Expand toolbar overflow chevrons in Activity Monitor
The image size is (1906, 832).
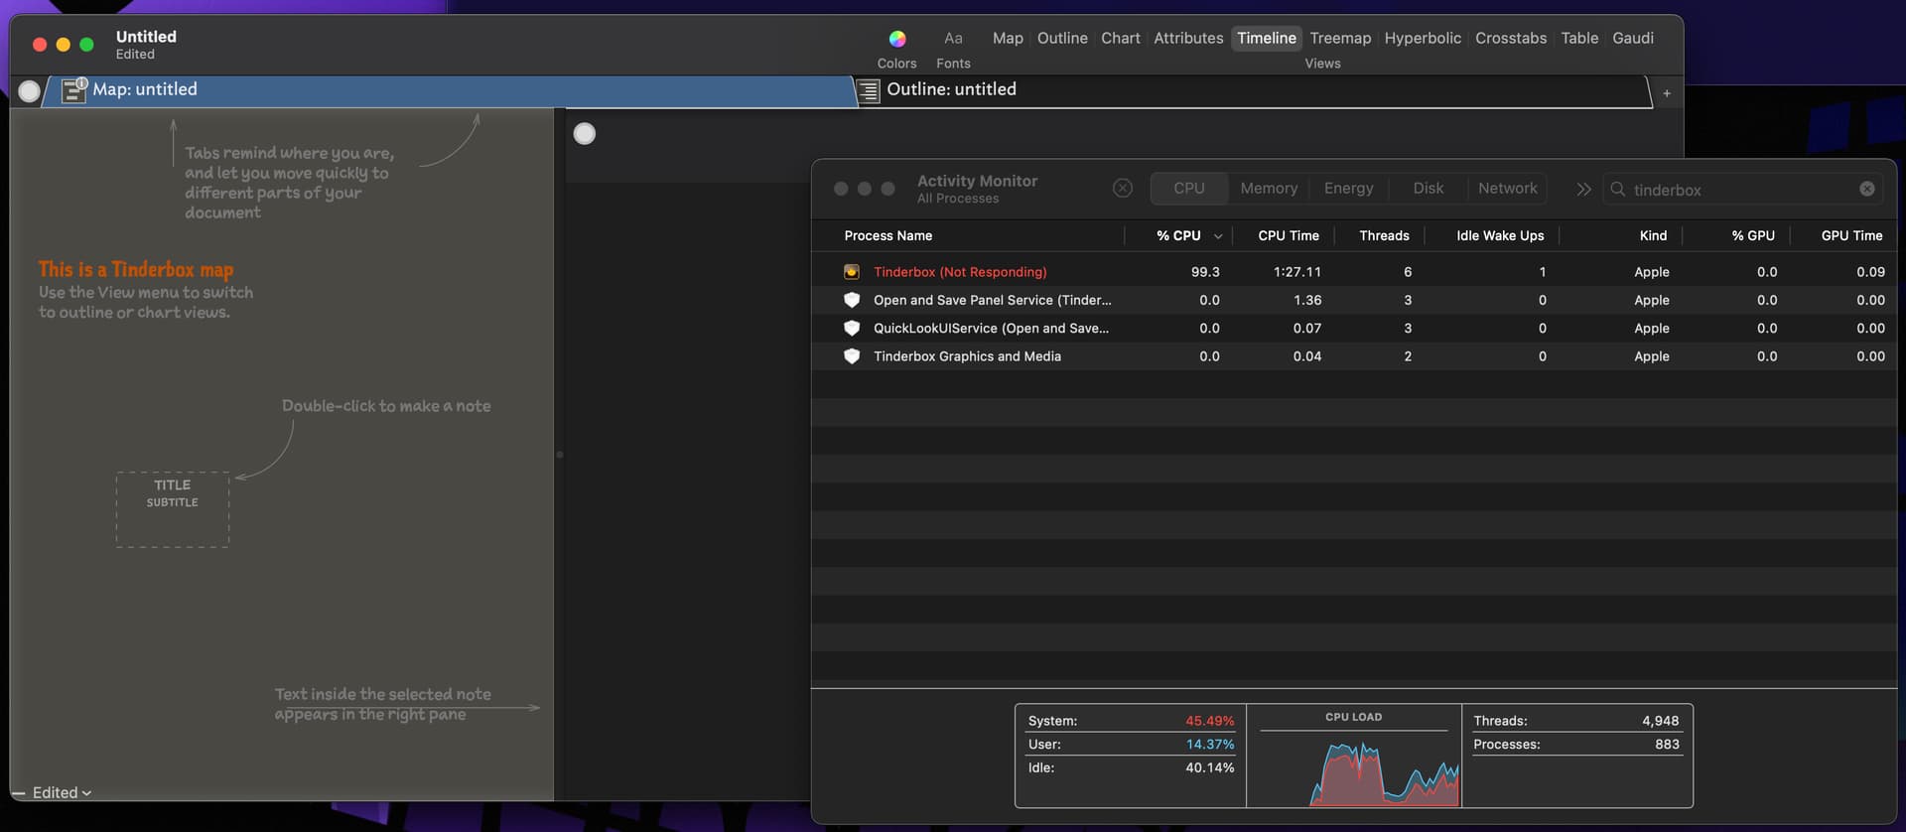[x=1583, y=189]
